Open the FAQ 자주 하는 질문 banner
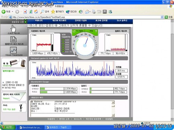Viewport: 174px width, 130px height. tap(14, 107)
